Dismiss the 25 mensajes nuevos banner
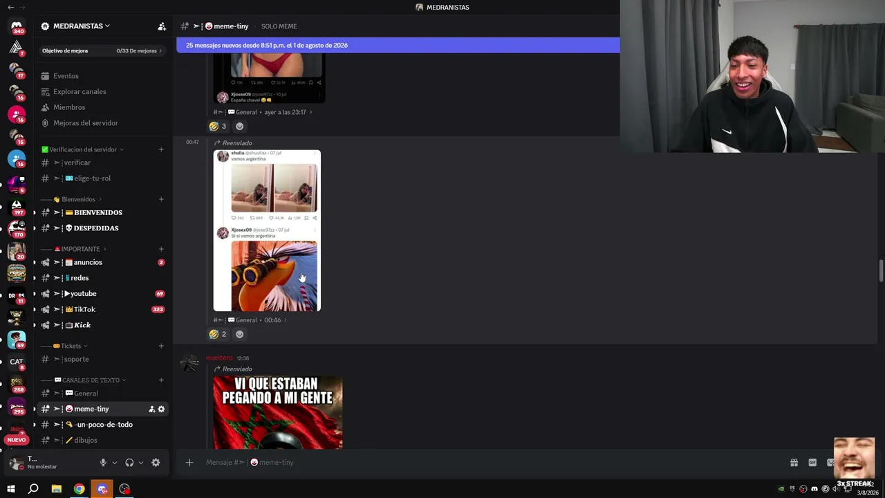This screenshot has width=885, height=498. point(398,45)
